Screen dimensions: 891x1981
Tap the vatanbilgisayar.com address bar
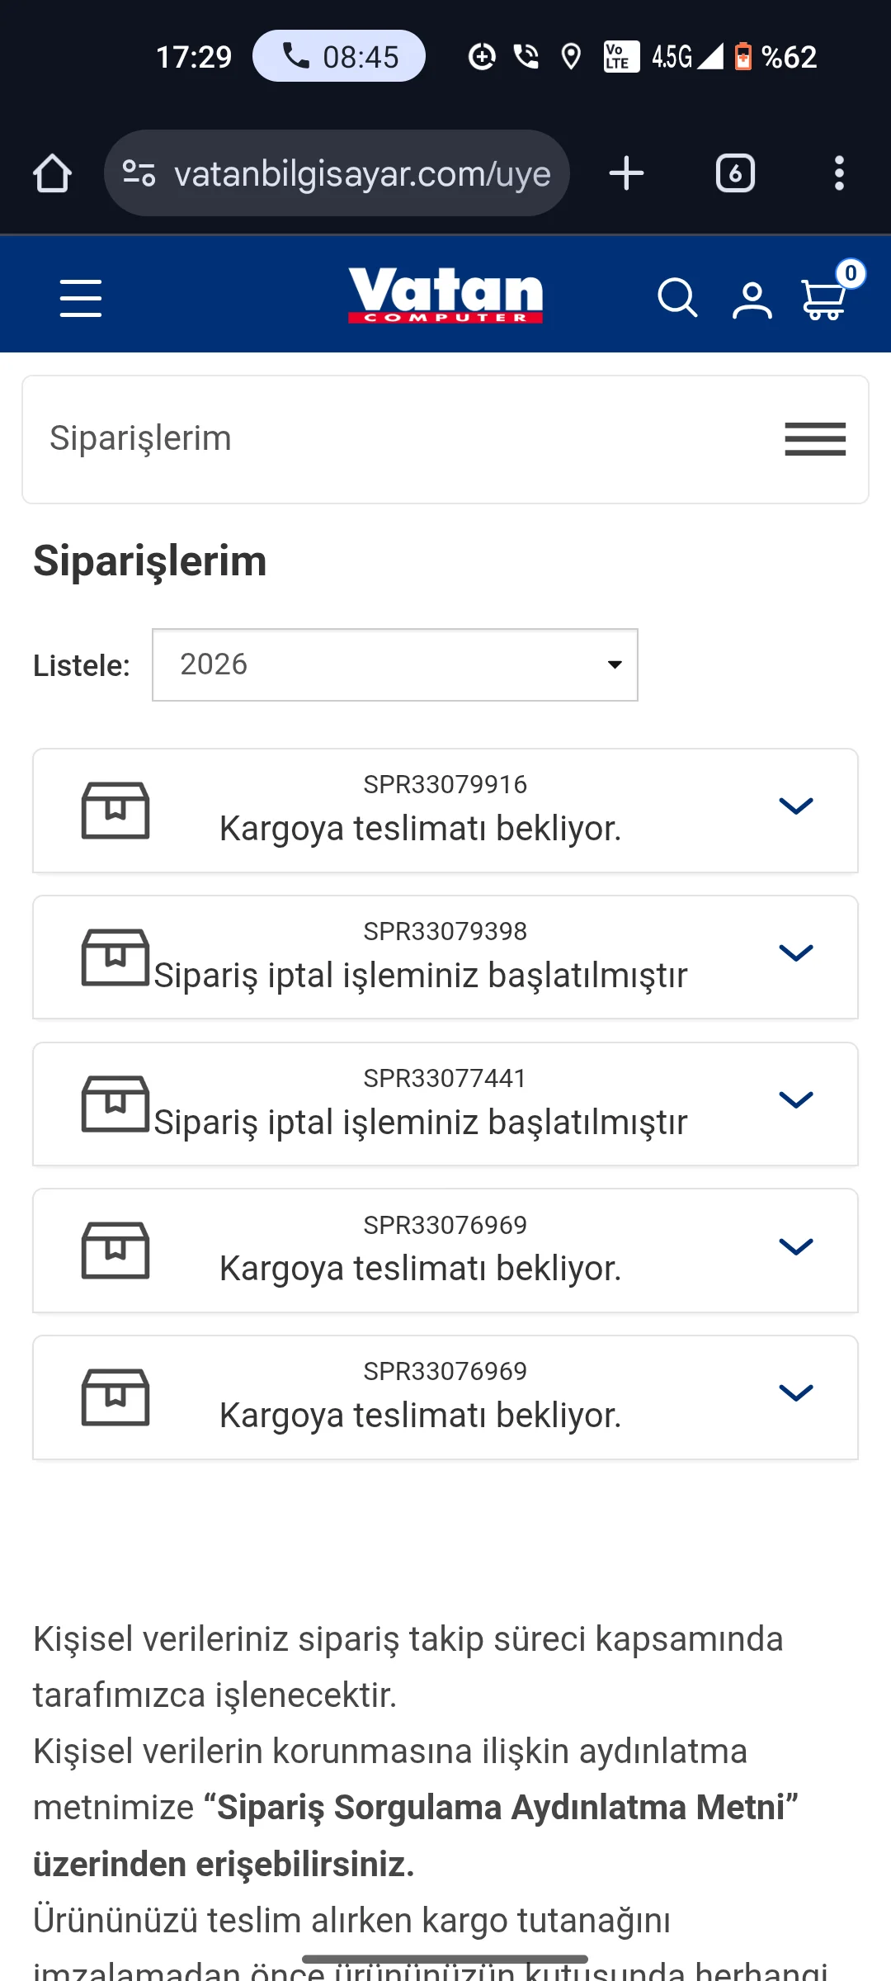361,173
